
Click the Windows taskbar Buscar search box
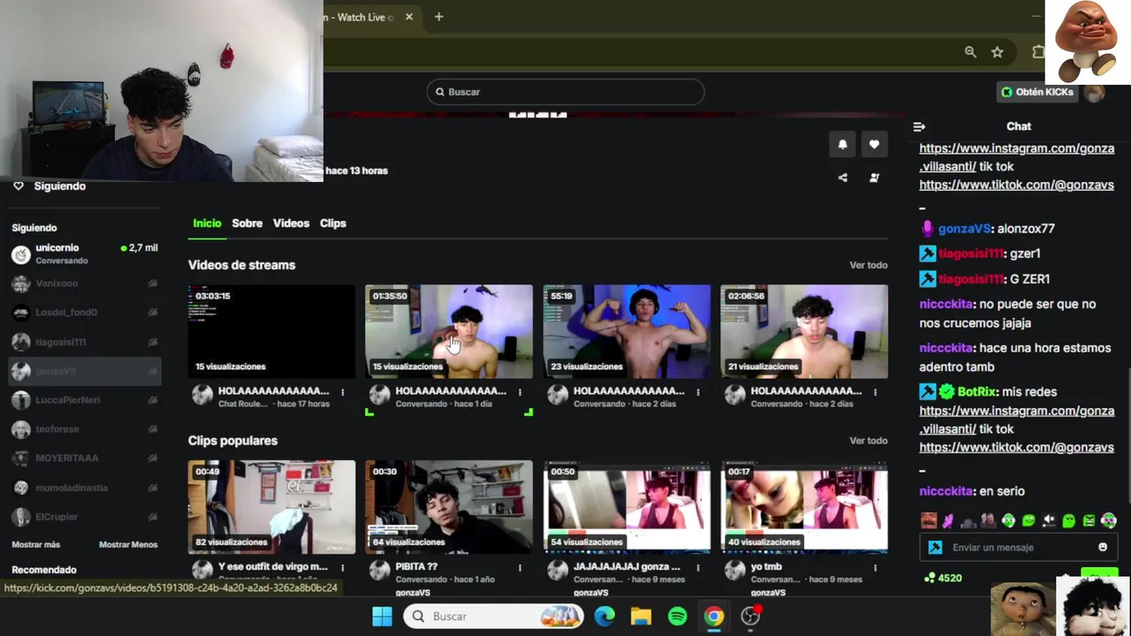(494, 617)
